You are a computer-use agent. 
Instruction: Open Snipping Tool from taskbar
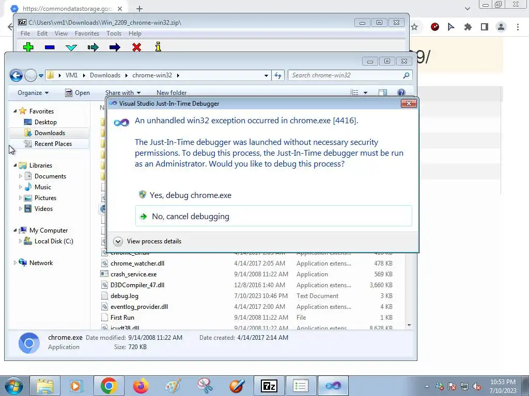pos(205,386)
